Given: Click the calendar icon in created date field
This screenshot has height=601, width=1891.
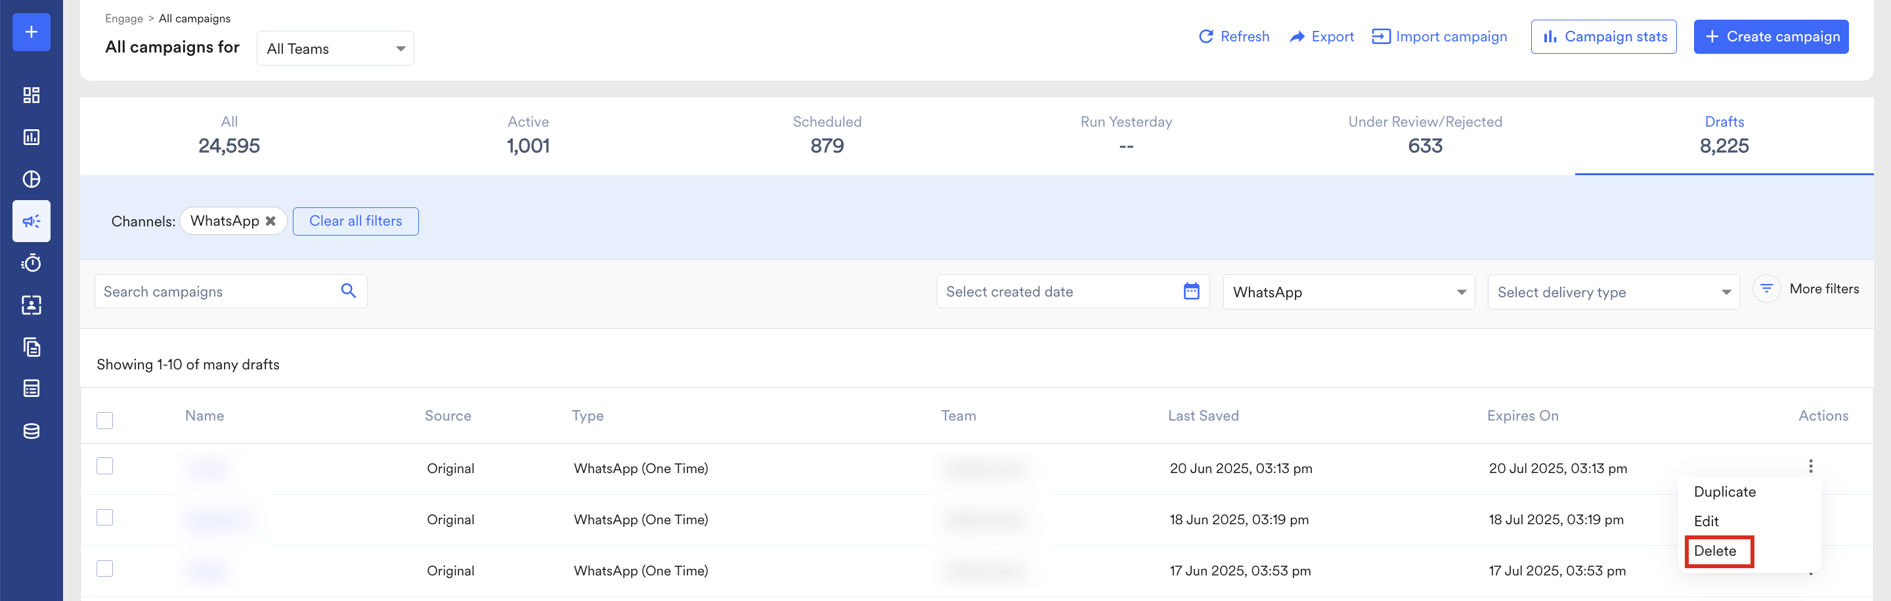Looking at the screenshot, I should point(1192,291).
